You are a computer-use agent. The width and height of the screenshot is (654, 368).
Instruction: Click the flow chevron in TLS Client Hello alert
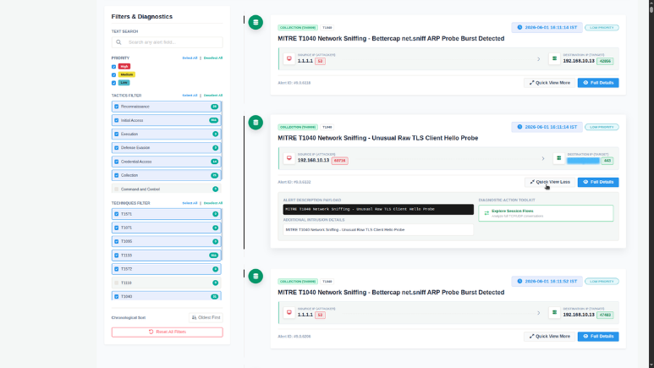(x=543, y=158)
